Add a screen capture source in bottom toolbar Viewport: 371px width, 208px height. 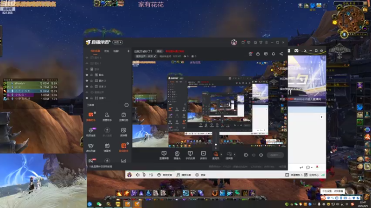click(164, 155)
